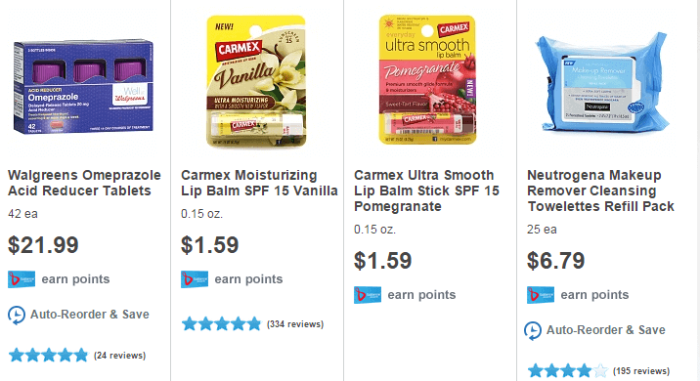Image resolution: width=700 pixels, height=381 pixels.
Task: Click the Balance Rewards icon under Carmex Vanilla
Action: 195,279
